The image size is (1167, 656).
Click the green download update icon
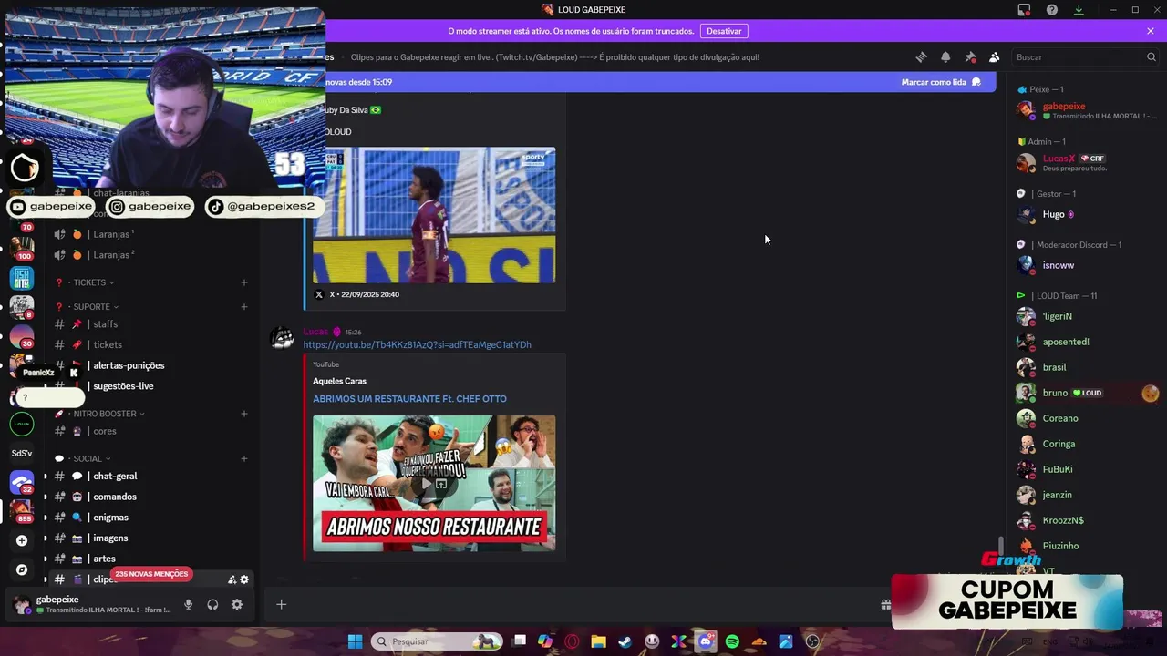[1079, 9]
